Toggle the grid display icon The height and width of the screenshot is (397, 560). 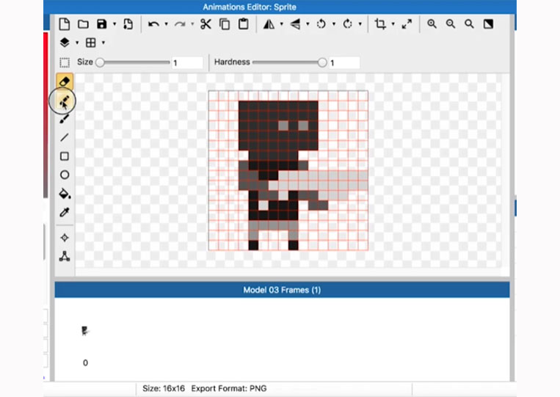point(91,43)
